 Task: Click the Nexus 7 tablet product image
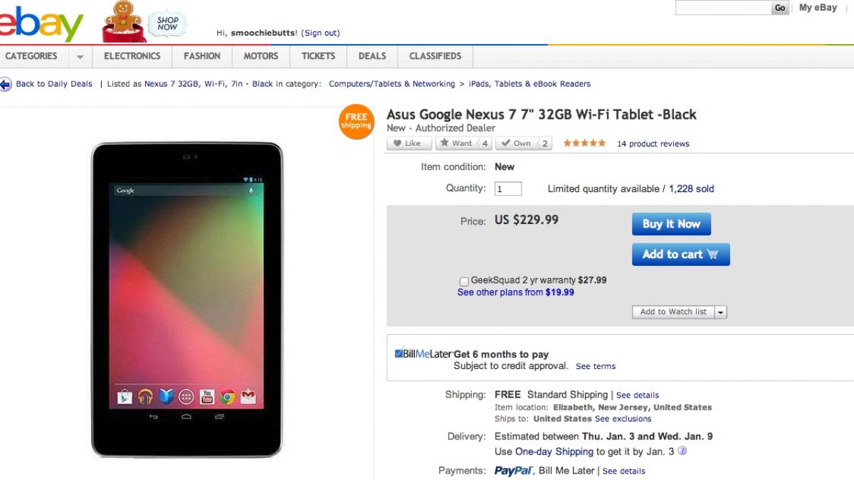tap(186, 299)
